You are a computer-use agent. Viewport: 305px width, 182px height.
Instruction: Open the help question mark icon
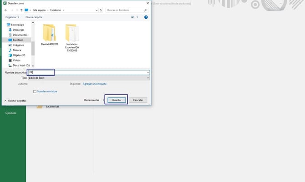[146, 17]
